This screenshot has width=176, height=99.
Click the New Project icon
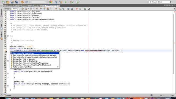click(x=8, y=2)
